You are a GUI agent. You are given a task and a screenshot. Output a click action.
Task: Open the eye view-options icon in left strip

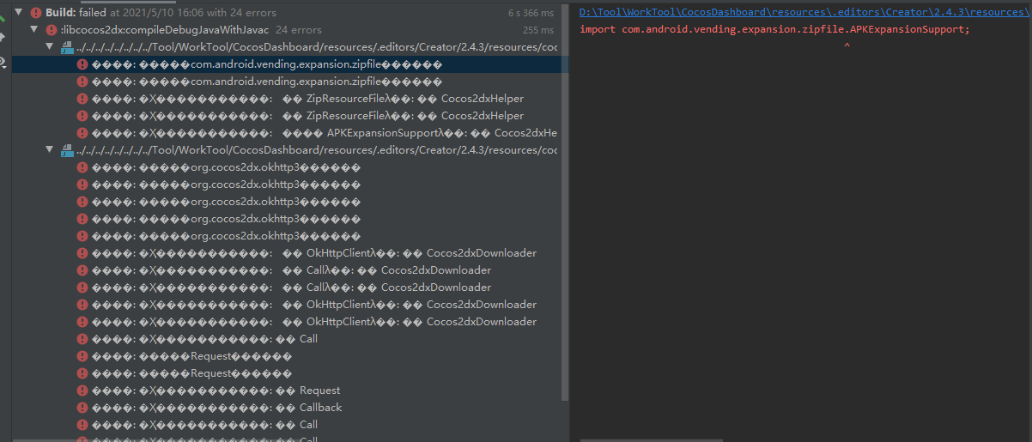3,62
